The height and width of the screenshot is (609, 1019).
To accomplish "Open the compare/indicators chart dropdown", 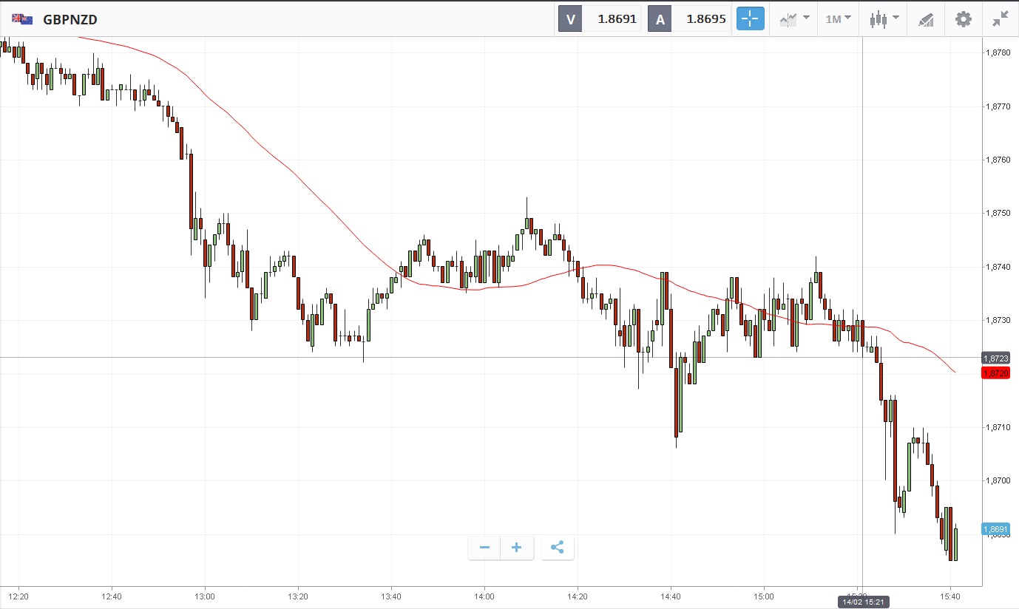I will 794,19.
